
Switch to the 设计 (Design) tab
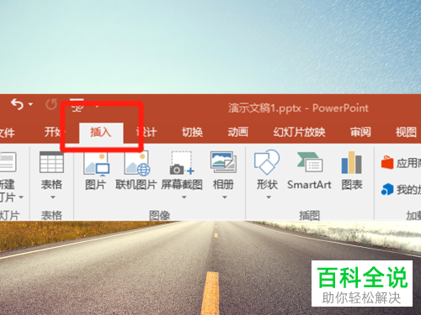coord(147,132)
